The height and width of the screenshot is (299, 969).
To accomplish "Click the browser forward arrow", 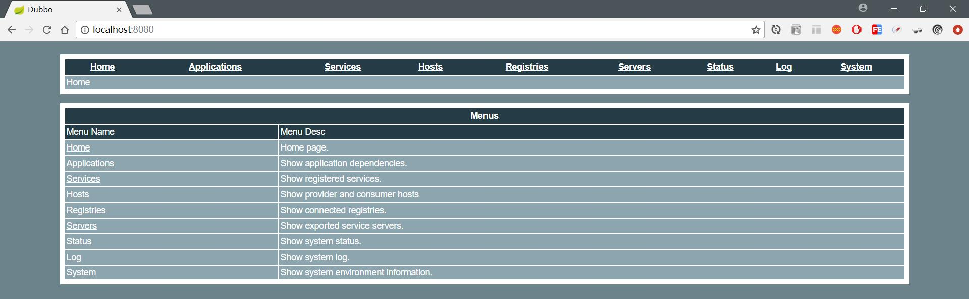I will coord(29,30).
